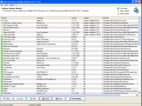Click the Up-to-date legend icon

coord(118,9)
